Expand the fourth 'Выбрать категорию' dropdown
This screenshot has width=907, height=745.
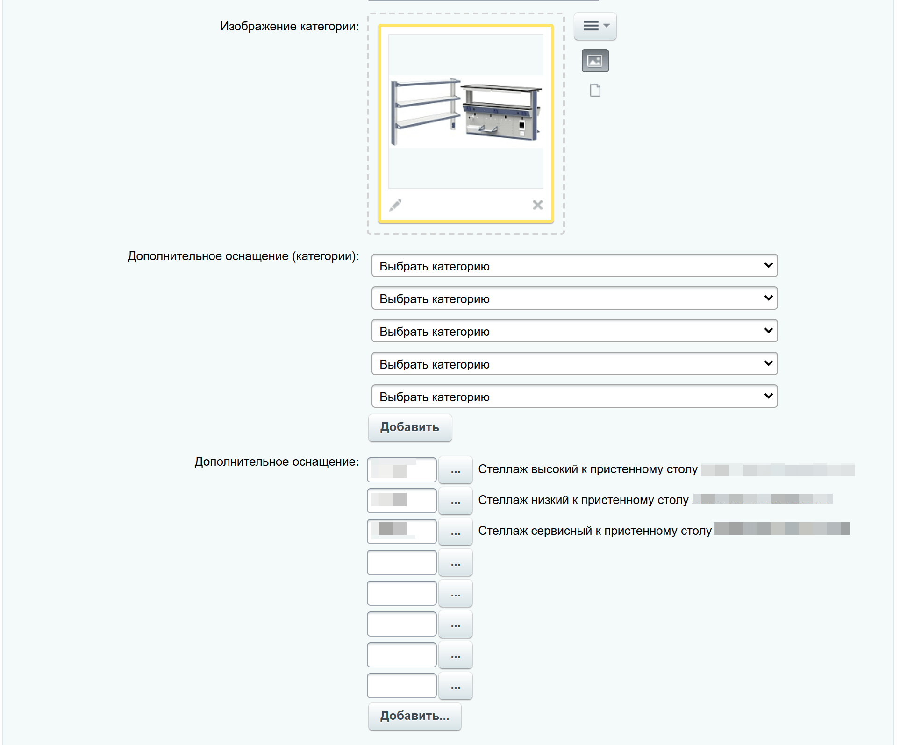click(x=574, y=364)
